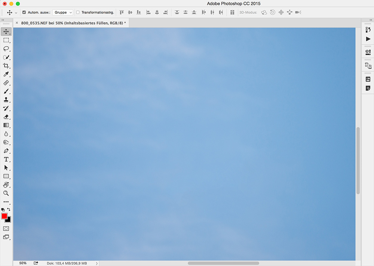Open the Move tool preset picker arrow
Image resolution: width=374 pixels, height=266 pixels.
(x=16, y=13)
